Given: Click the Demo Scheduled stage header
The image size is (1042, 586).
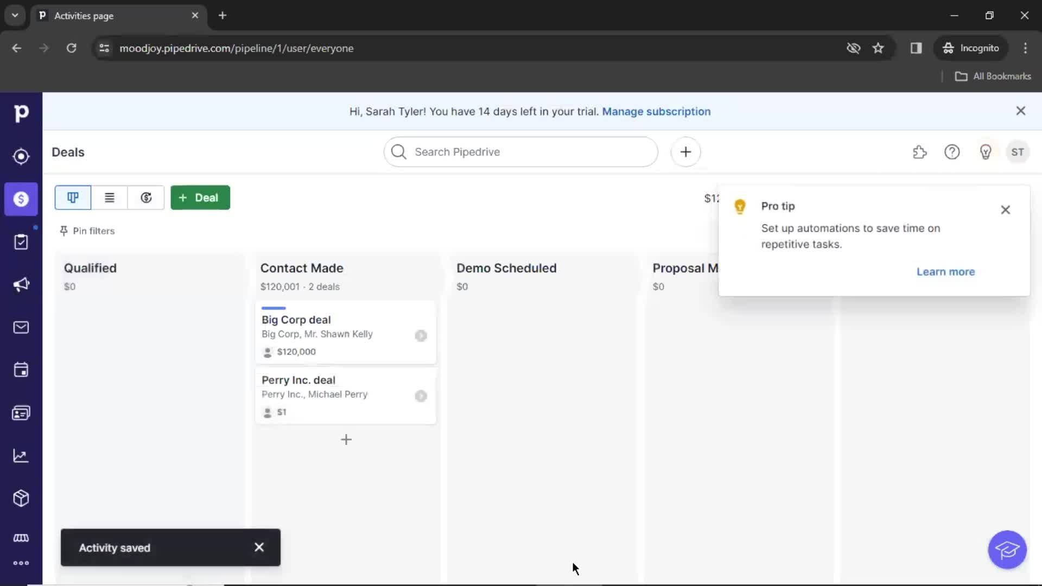Looking at the screenshot, I should (506, 268).
